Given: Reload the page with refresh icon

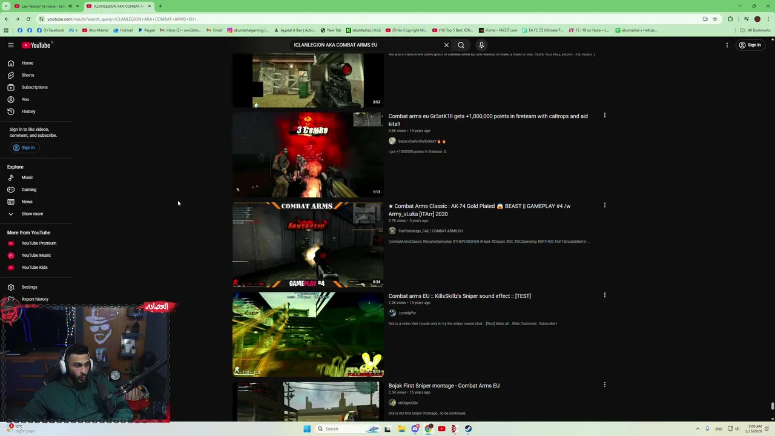Looking at the screenshot, I should click(x=28, y=19).
